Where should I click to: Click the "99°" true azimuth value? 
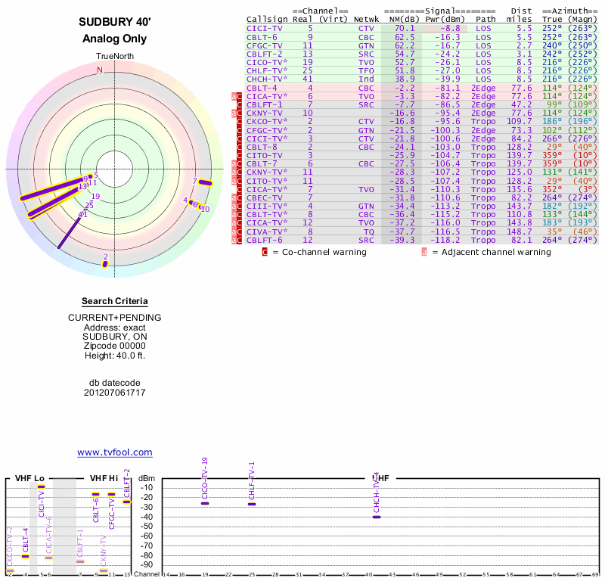coord(554,104)
